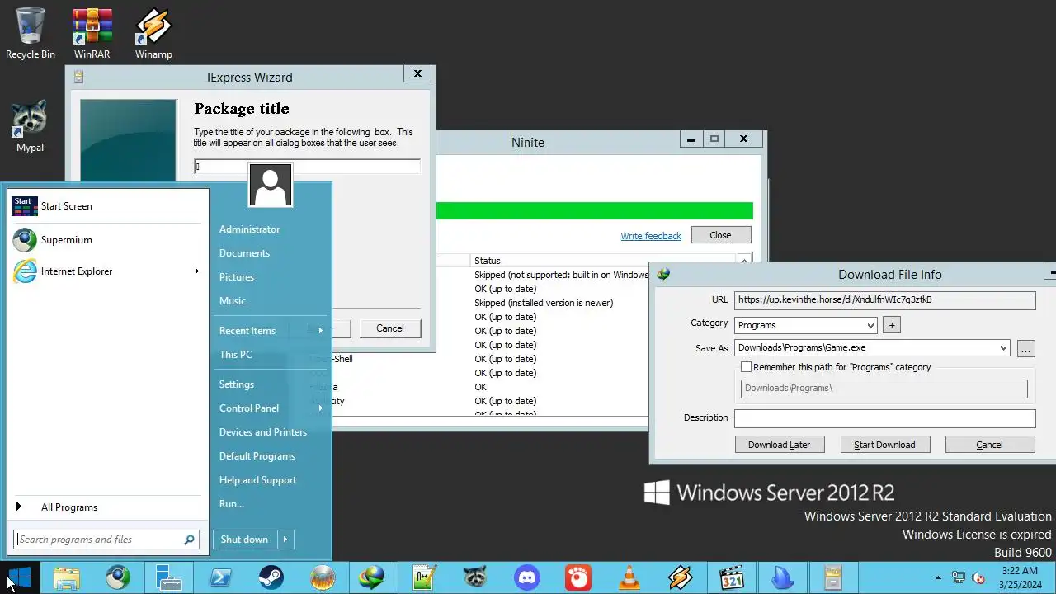The image size is (1056, 594).
Task: Open Pictures in the Start menu
Action: [237, 277]
